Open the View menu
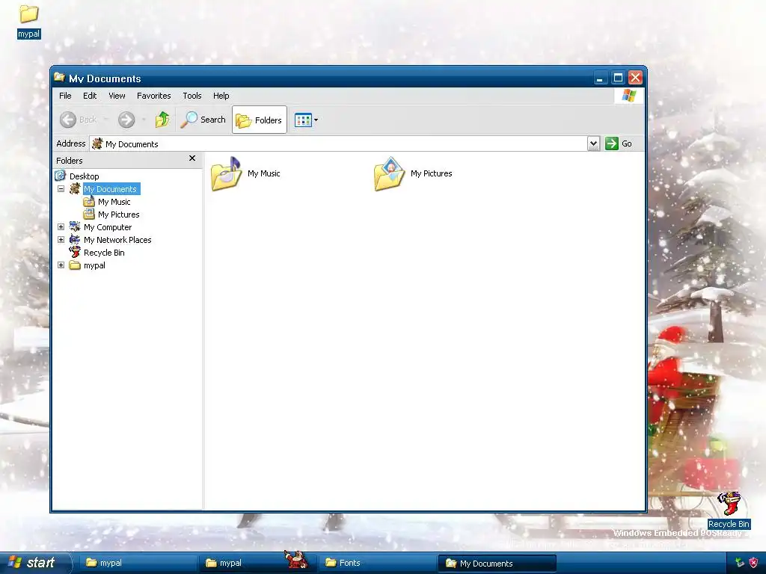The width and height of the screenshot is (766, 574). click(x=117, y=96)
